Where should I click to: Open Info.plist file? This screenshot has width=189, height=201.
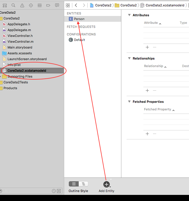14,65
